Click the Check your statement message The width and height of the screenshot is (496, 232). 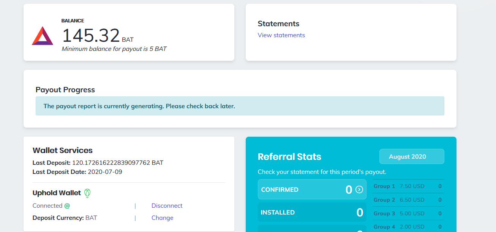[x=322, y=172]
